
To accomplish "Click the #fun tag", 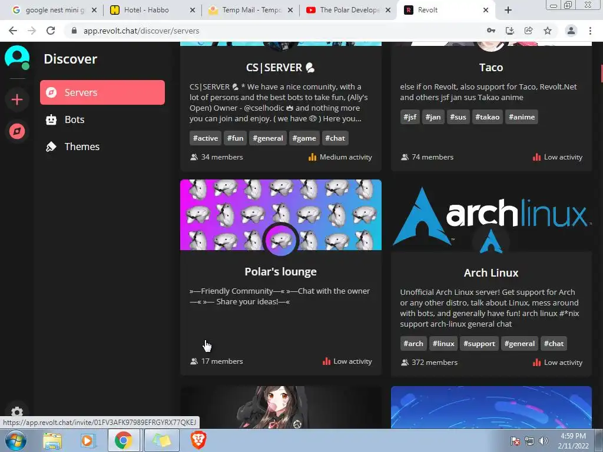I will (235, 138).
